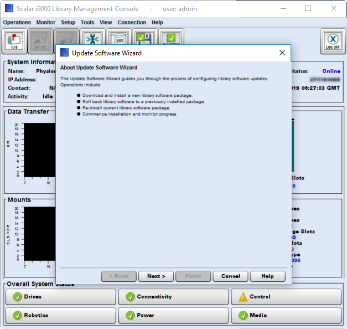Click the green check icon beside Media
The height and width of the screenshot is (329, 347).
tap(243, 315)
